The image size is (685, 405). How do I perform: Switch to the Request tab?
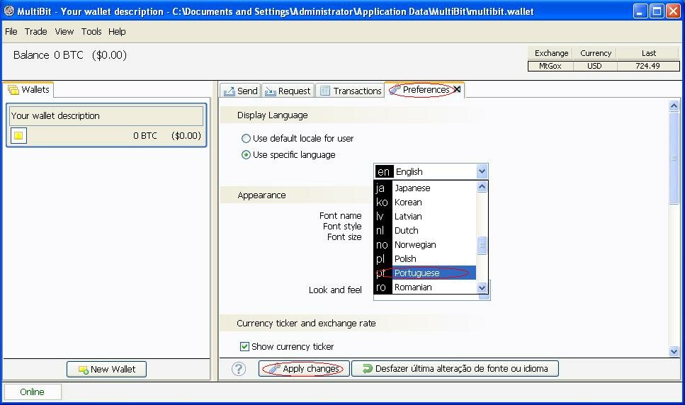[x=288, y=91]
